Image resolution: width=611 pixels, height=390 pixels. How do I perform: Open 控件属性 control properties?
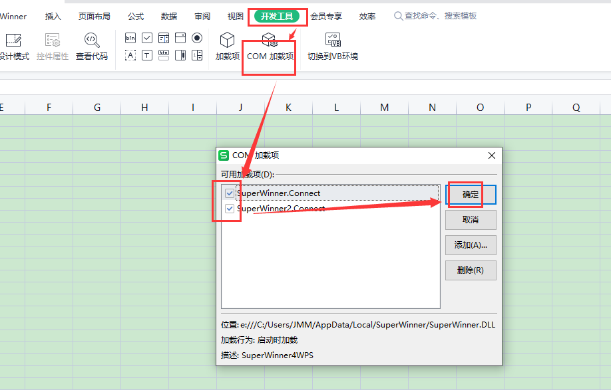pos(52,47)
